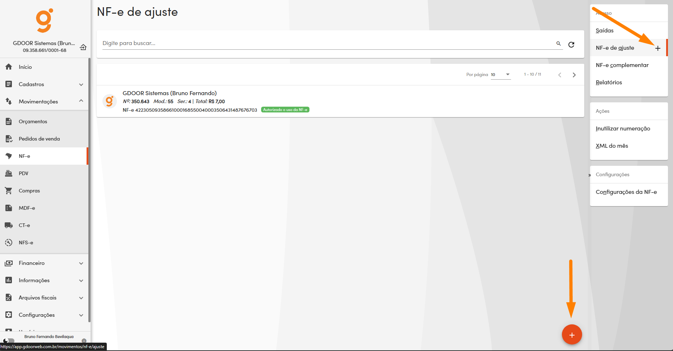Open Pedidos de venda menu item
Image resolution: width=673 pixels, height=351 pixels.
coord(39,139)
